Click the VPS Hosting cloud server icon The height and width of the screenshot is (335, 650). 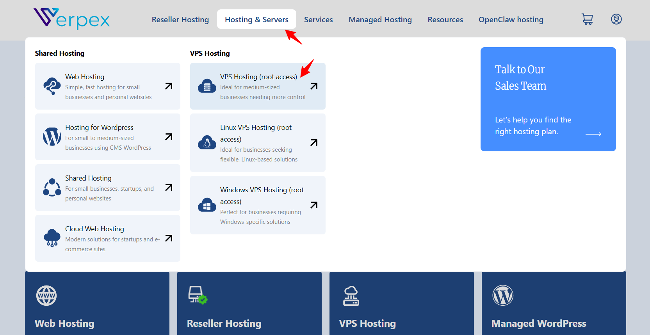[207, 86]
